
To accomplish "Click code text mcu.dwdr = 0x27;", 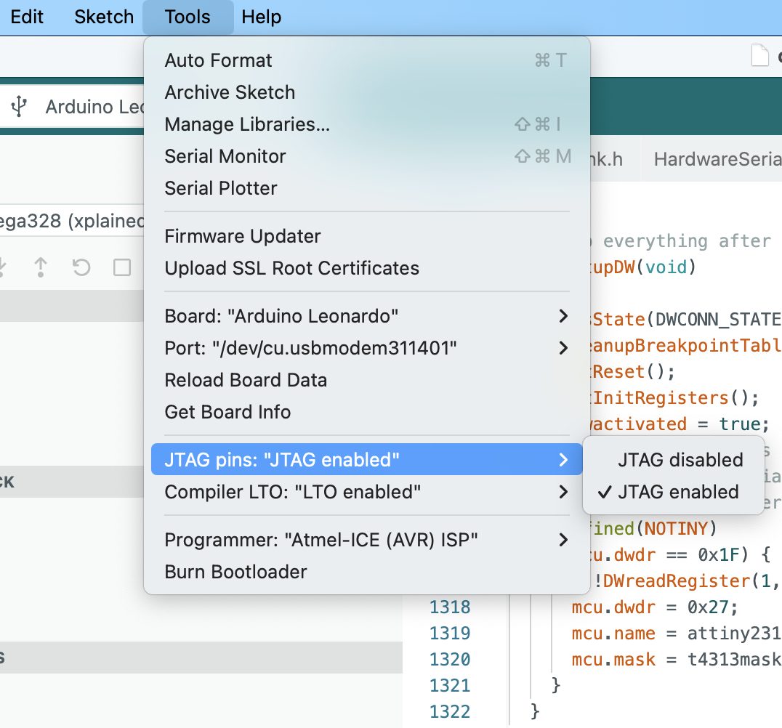I will coord(654,607).
